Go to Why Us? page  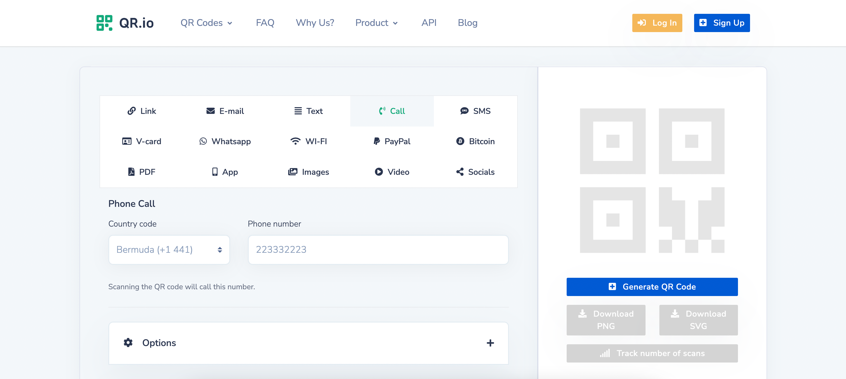click(x=315, y=23)
